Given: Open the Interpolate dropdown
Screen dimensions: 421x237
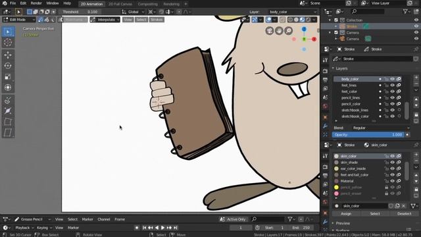Looking at the screenshot, I should click(x=105, y=20).
